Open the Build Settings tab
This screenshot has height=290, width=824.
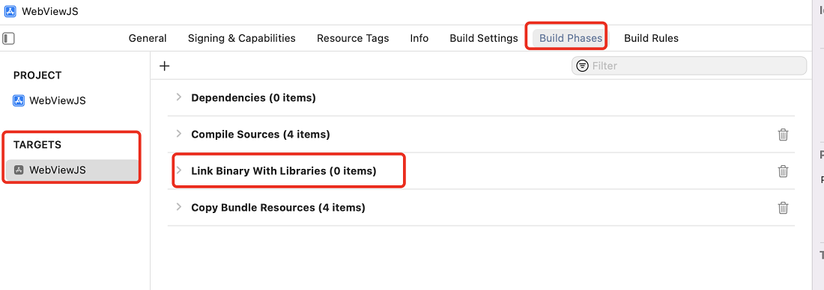click(x=484, y=38)
